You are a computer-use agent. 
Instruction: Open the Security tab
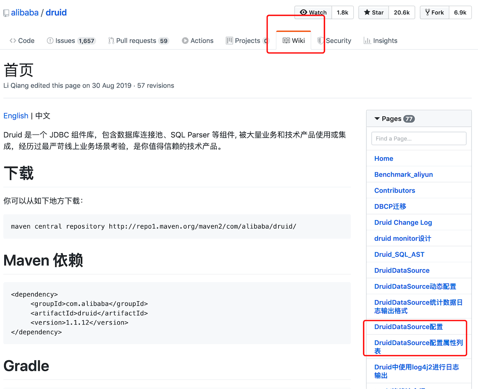point(334,41)
